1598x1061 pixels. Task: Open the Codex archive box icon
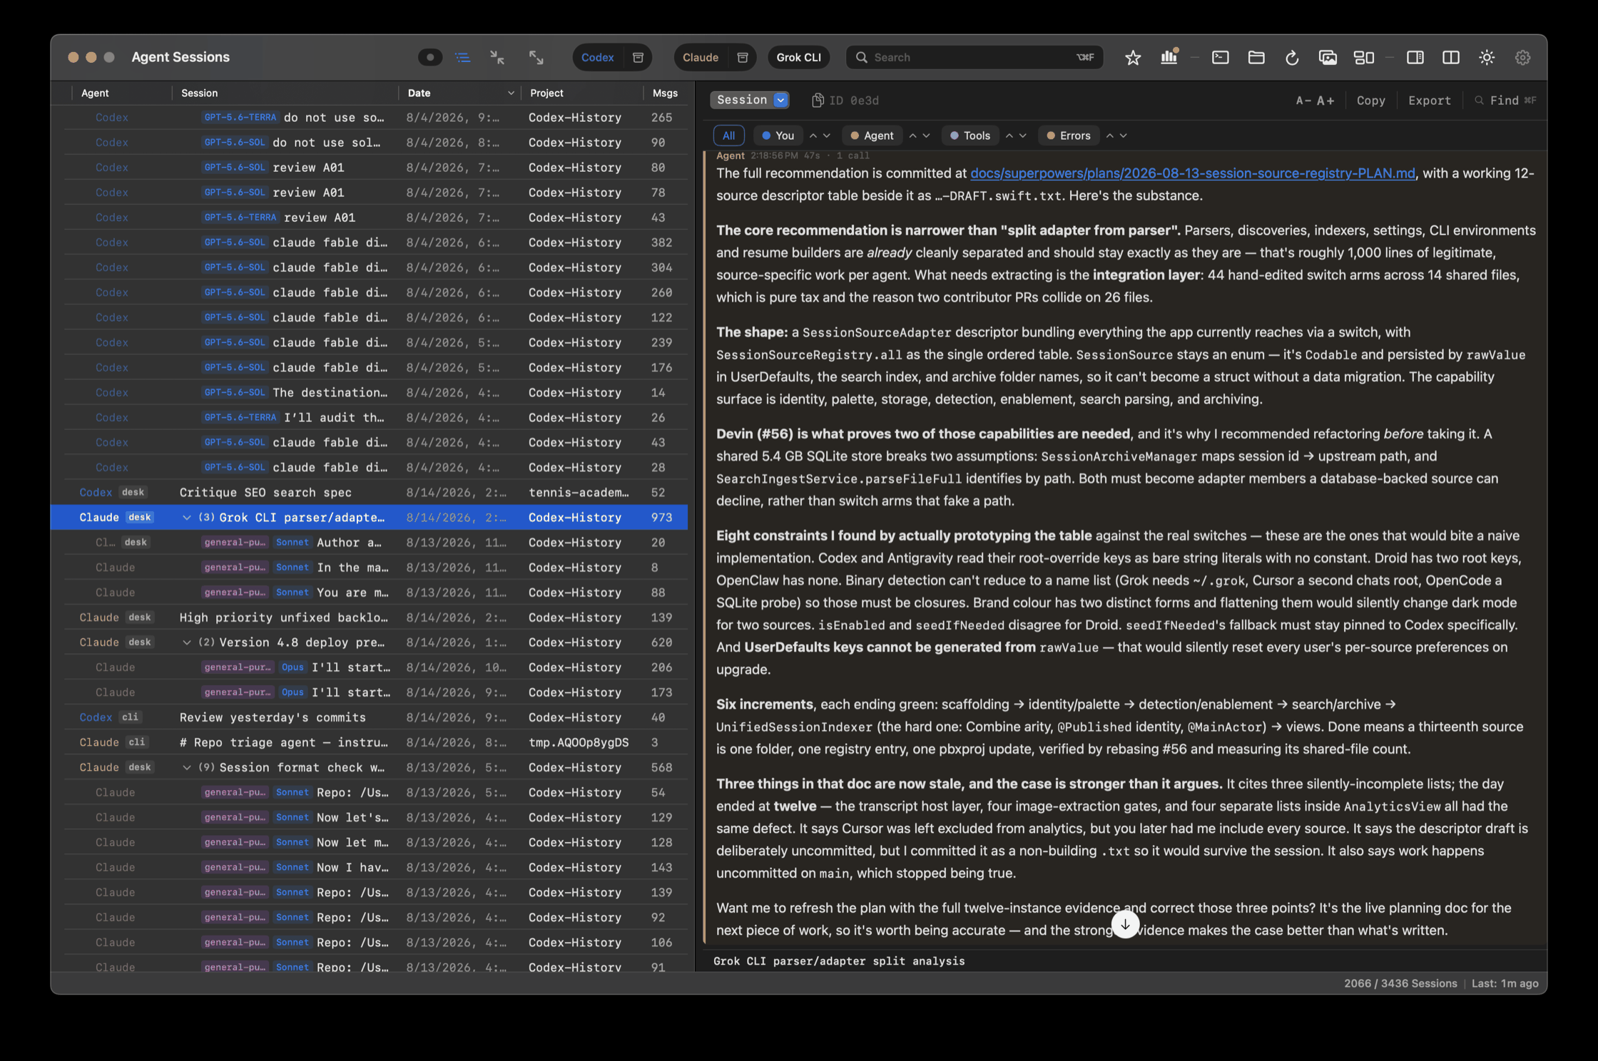point(638,58)
